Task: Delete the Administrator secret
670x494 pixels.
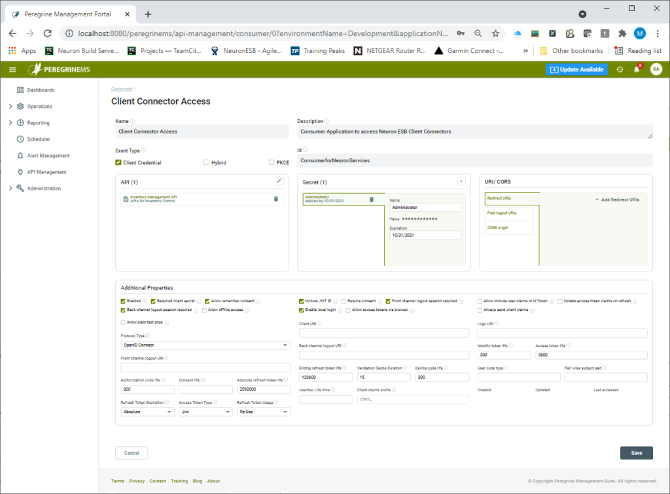Action: point(371,198)
